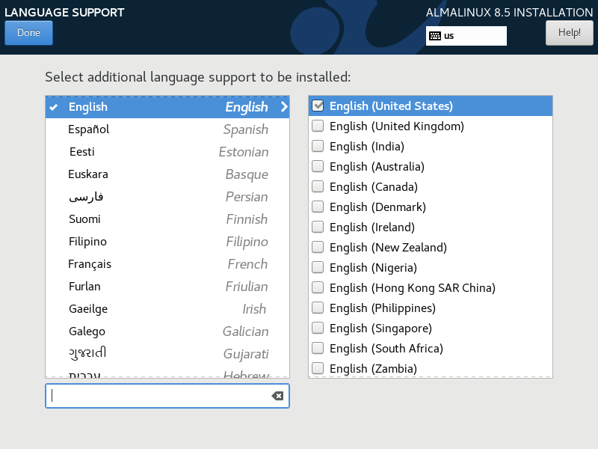
Task: Enable English (India) language support
Action: pyautogui.click(x=318, y=146)
